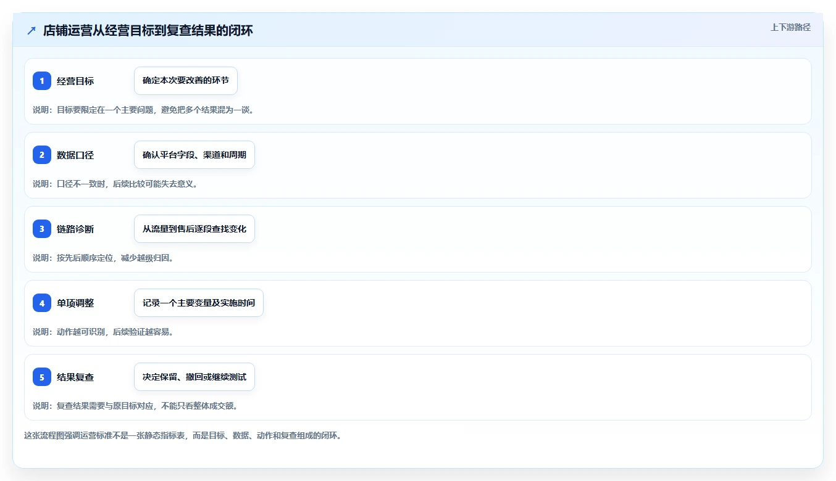836x481 pixels.
Task: Click the 数据口径 step label
Action: 75,155
